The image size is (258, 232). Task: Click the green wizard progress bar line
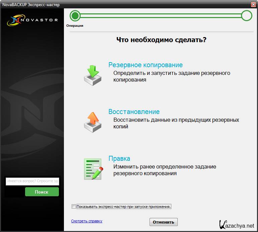pyautogui.click(x=161, y=15)
